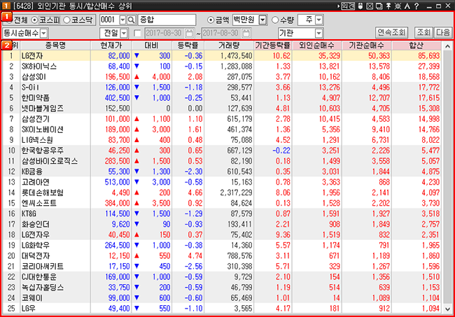The width and height of the screenshot is (455, 317).
Task: Open the 주 share unit dropdown
Action: click(319, 20)
